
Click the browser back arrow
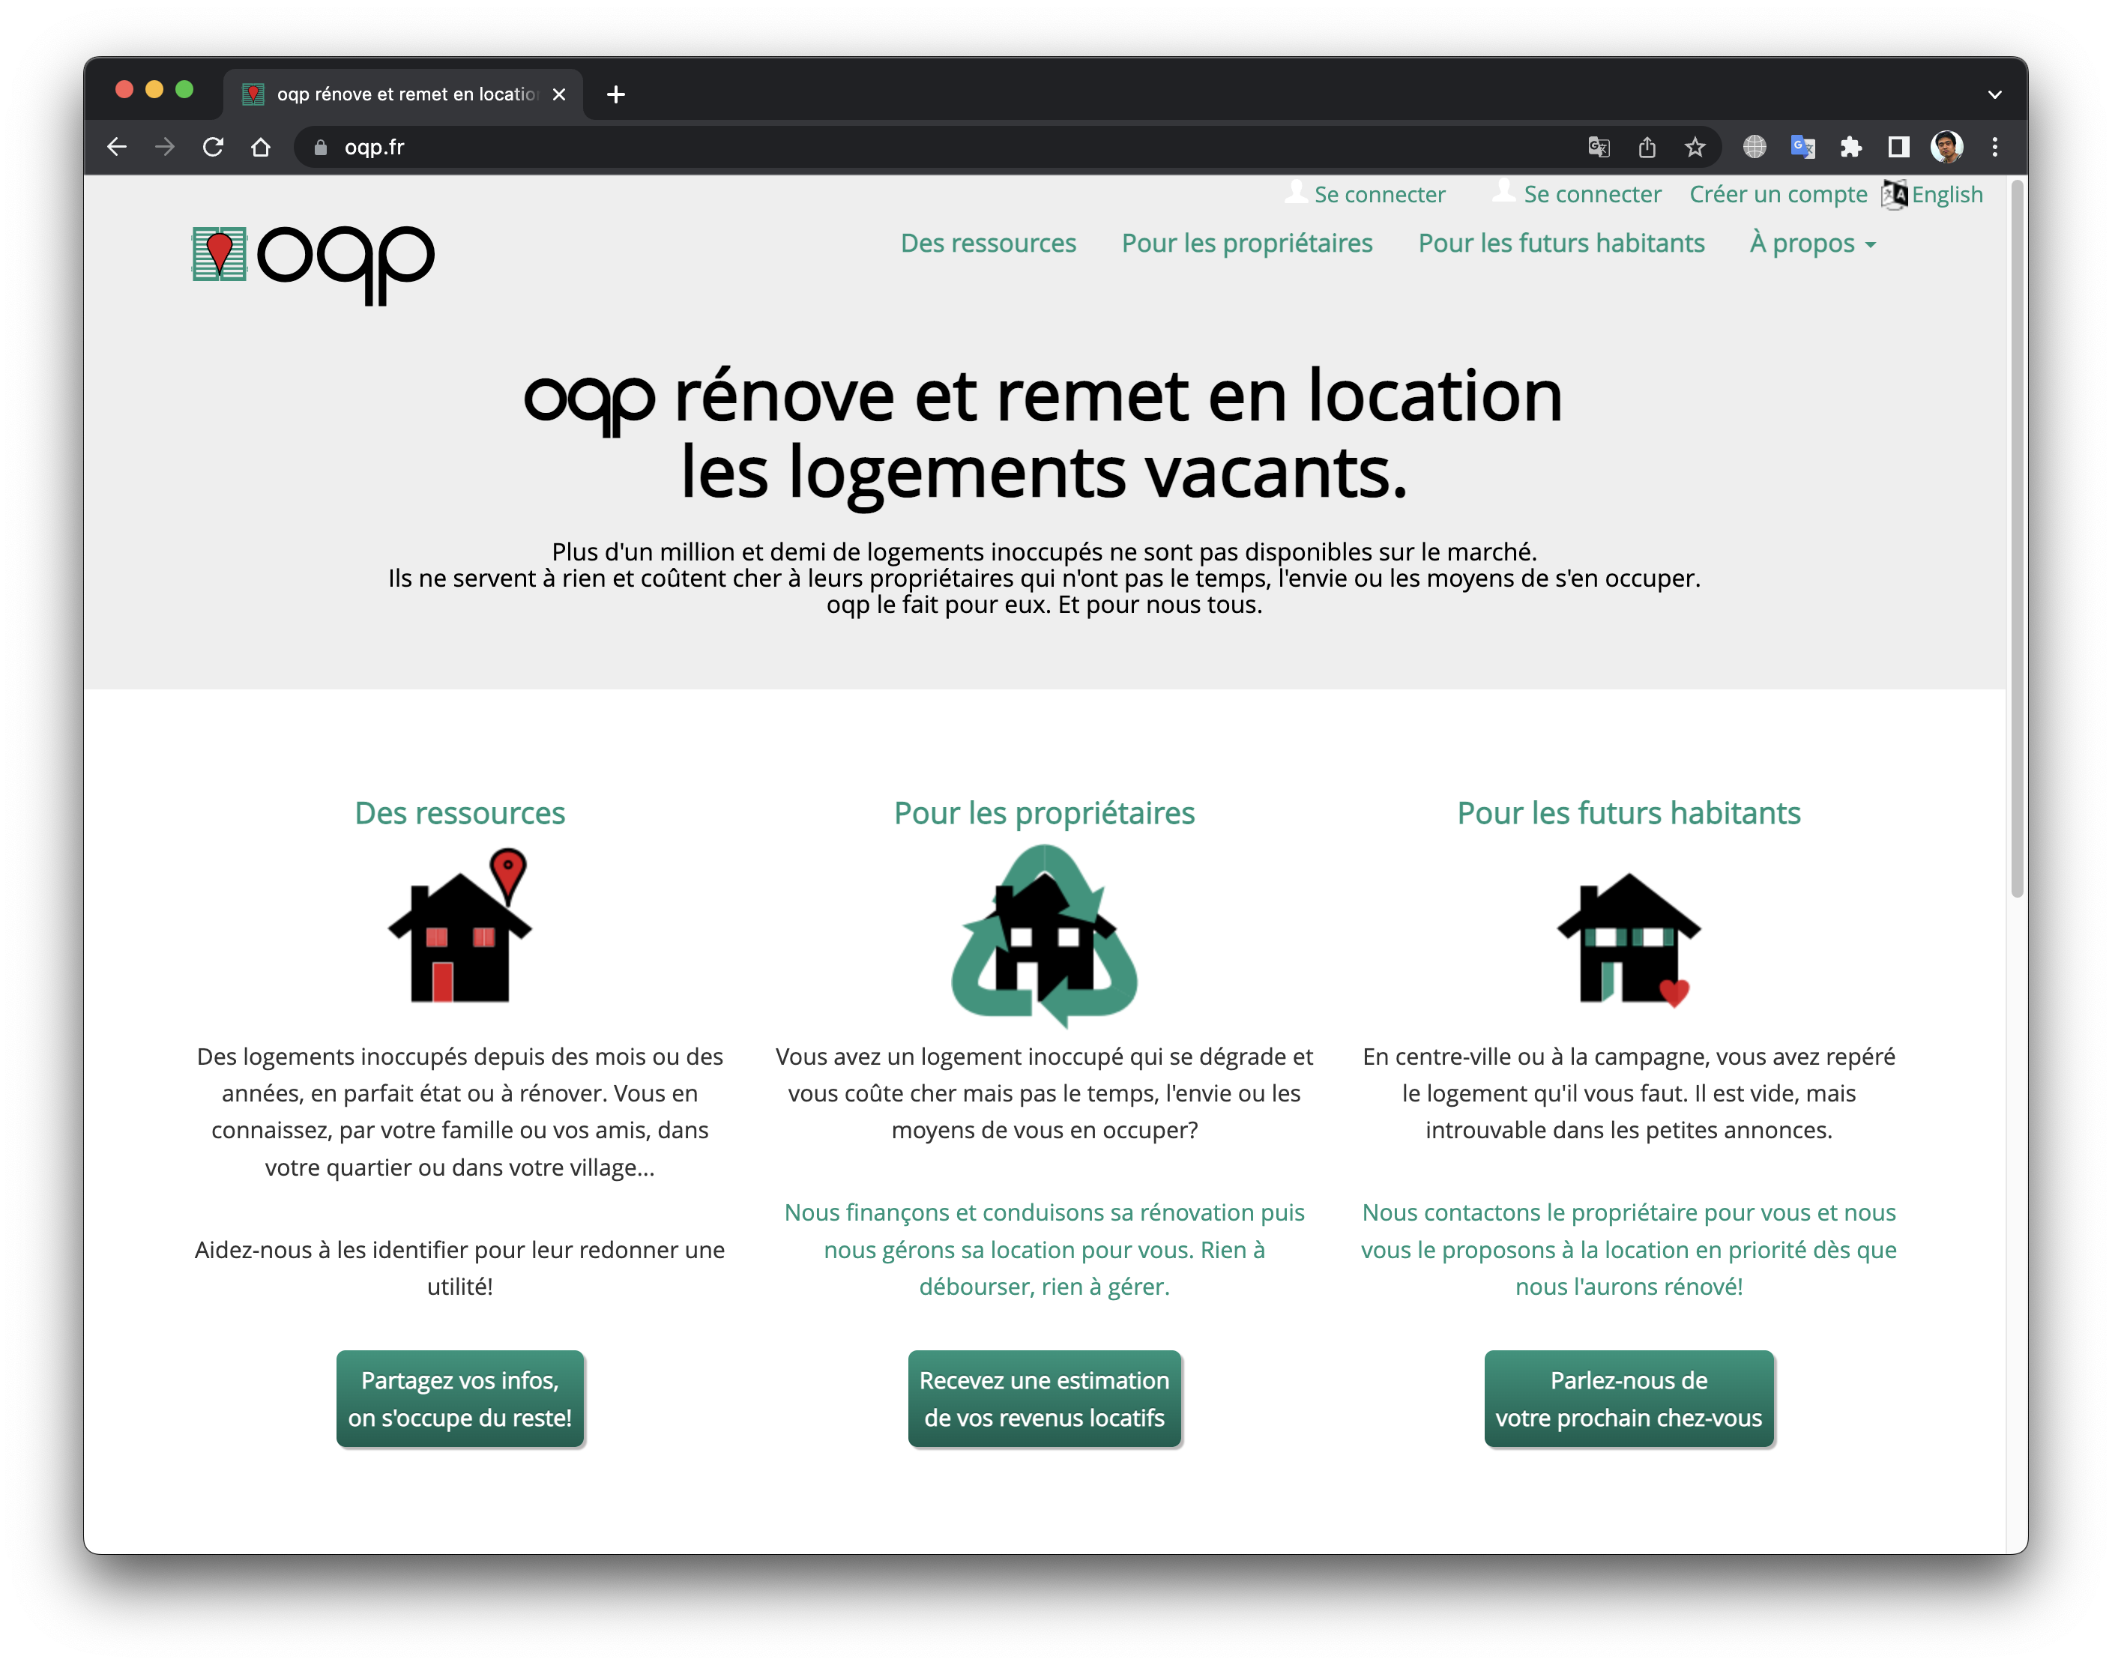[117, 147]
